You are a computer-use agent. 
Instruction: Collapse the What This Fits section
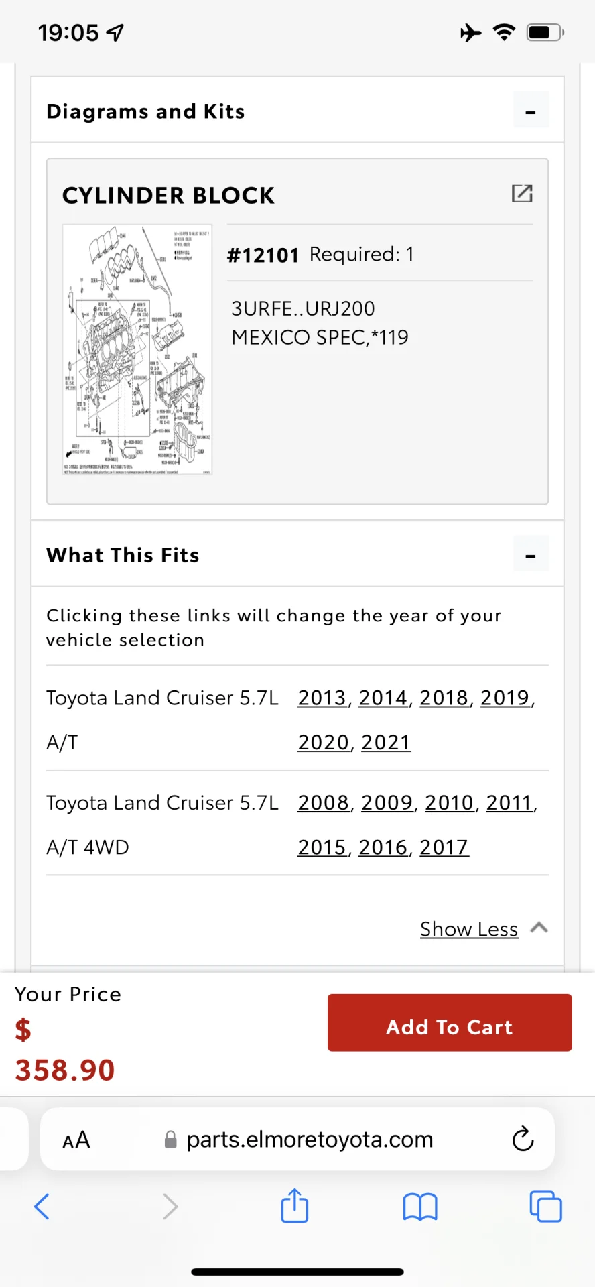pyautogui.click(x=531, y=554)
